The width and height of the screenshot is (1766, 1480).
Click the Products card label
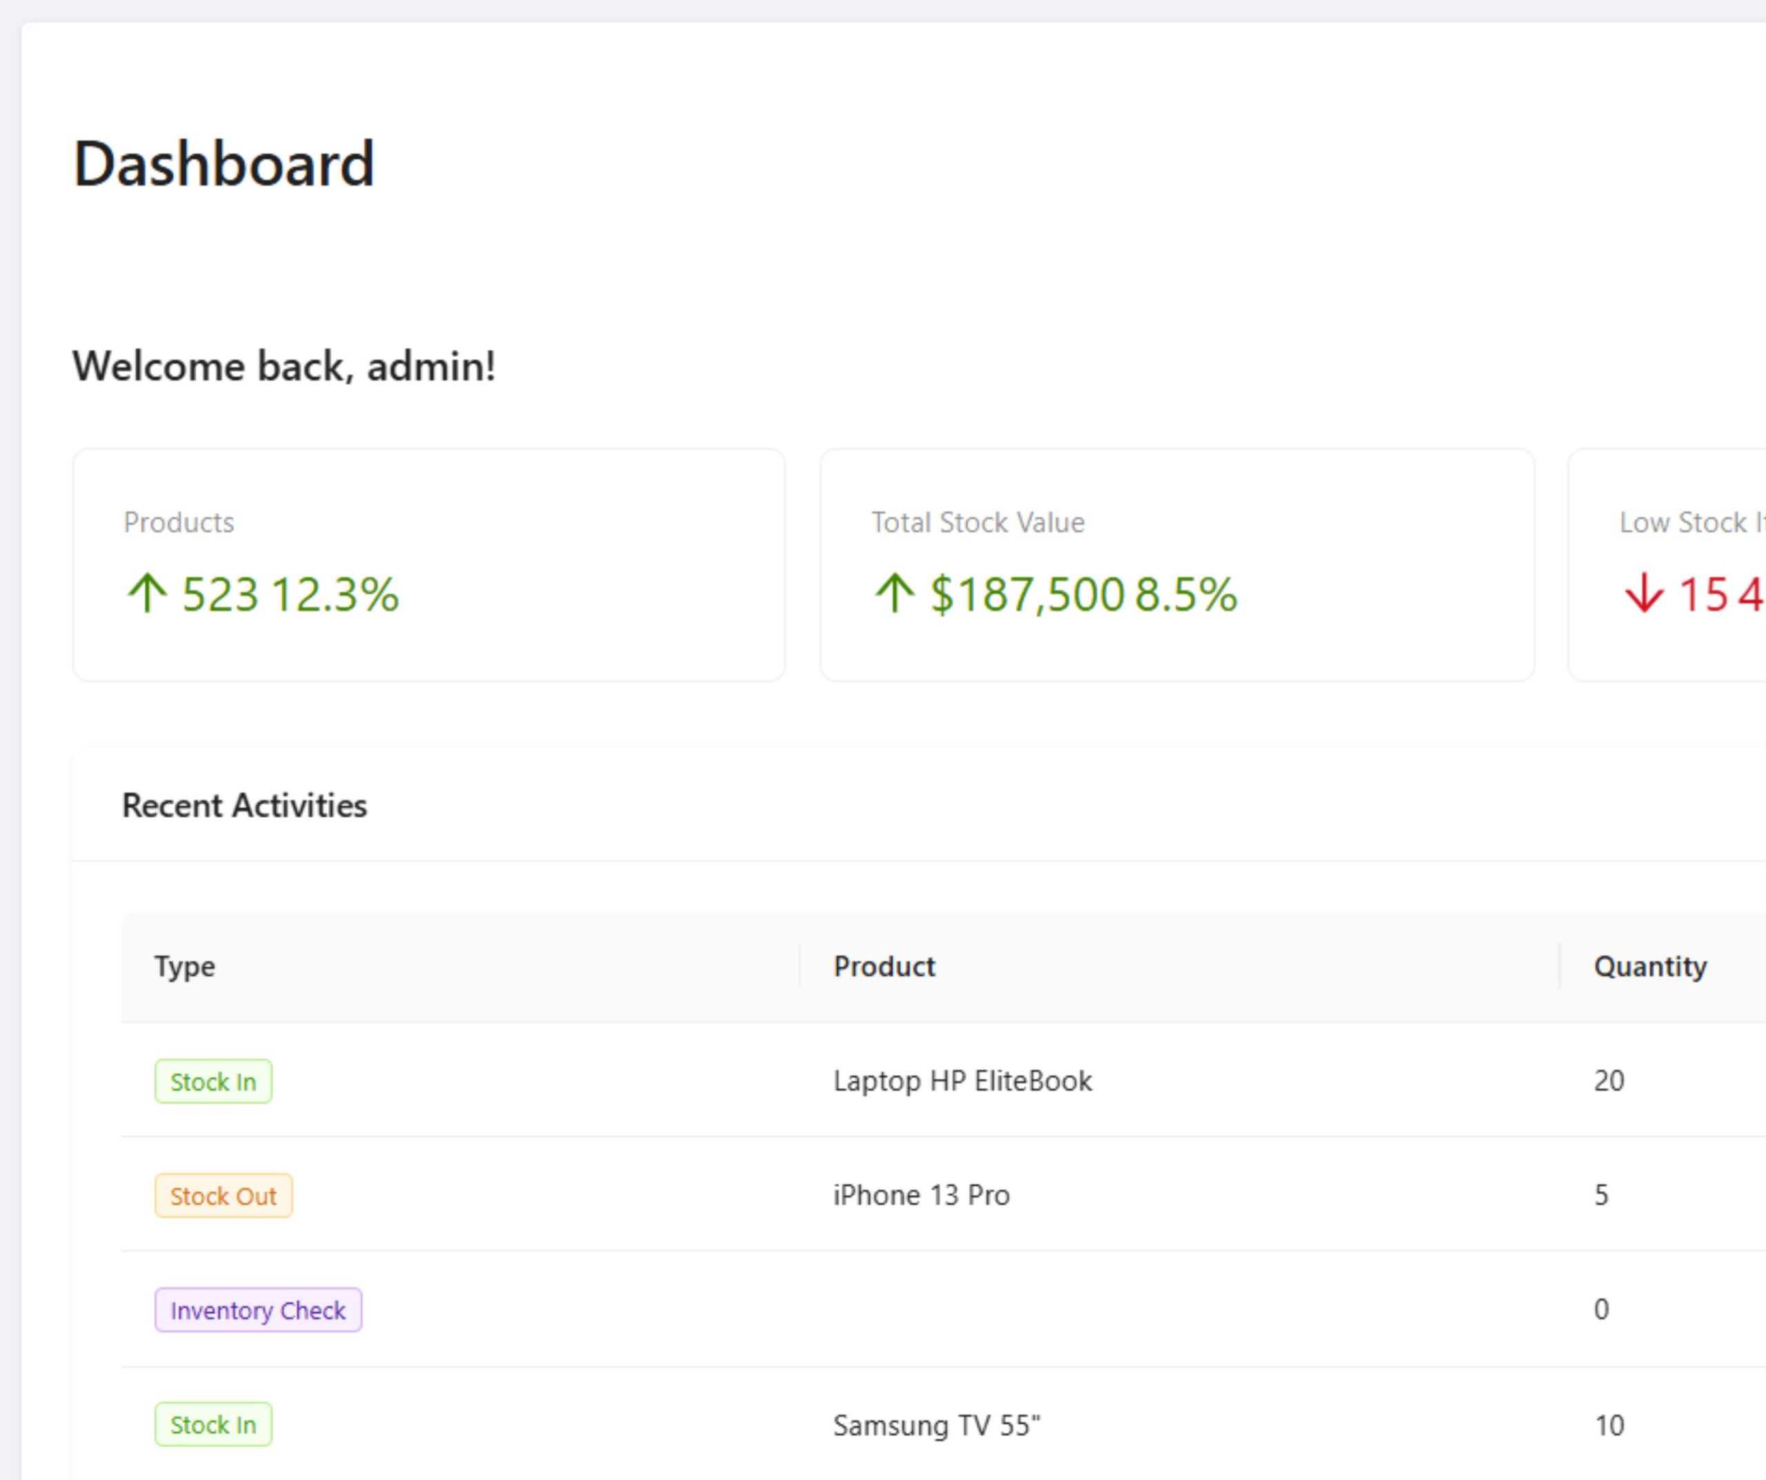[x=179, y=522]
